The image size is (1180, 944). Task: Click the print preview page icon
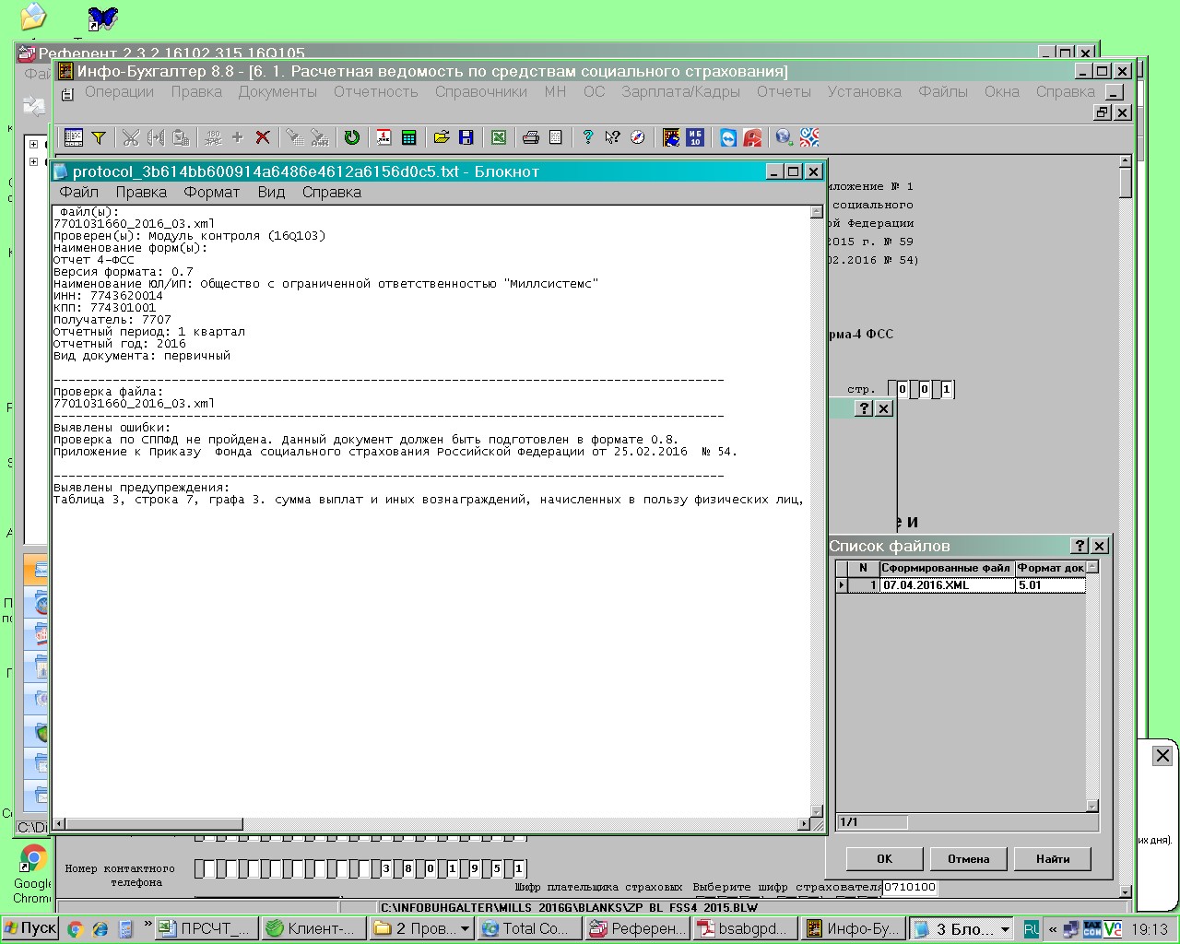pos(556,137)
